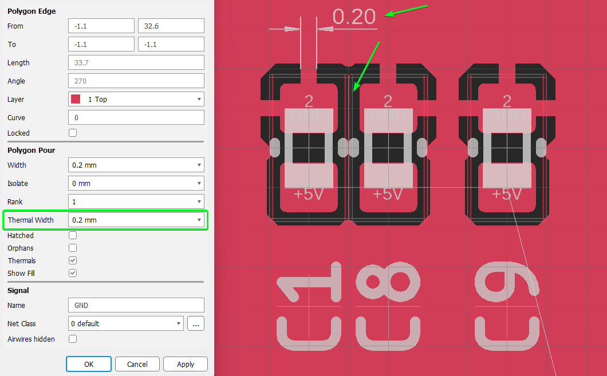Click the U8 silkscreen label
This screenshot has width=607, height=376.
pos(388,306)
